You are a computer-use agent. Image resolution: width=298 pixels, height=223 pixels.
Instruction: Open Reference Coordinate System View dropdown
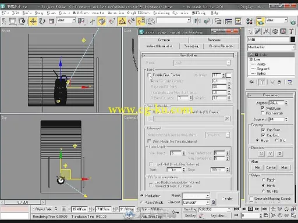[x=66, y=20]
